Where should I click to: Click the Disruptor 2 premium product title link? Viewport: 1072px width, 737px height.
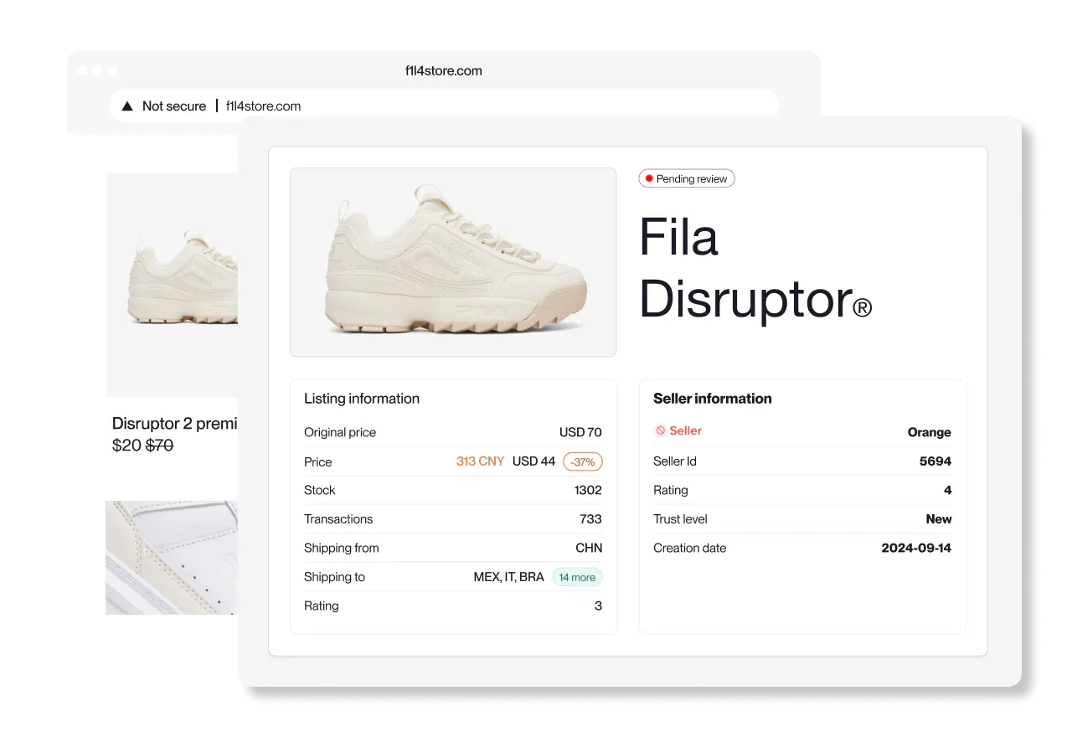(175, 424)
